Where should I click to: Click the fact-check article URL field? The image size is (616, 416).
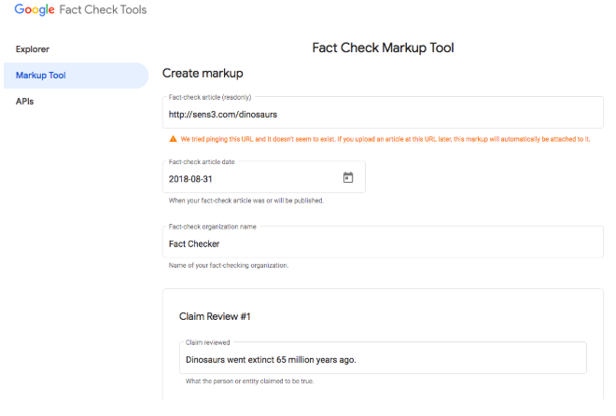383,114
